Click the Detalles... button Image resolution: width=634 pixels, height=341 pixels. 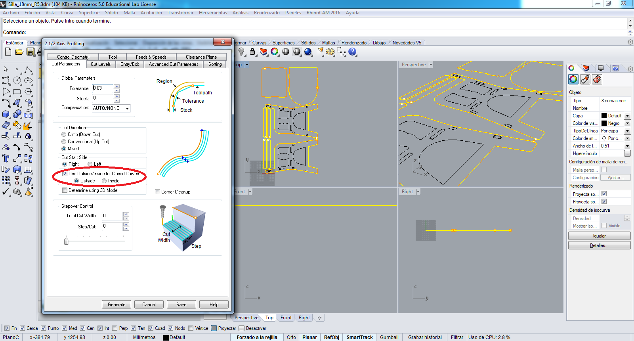[599, 245]
